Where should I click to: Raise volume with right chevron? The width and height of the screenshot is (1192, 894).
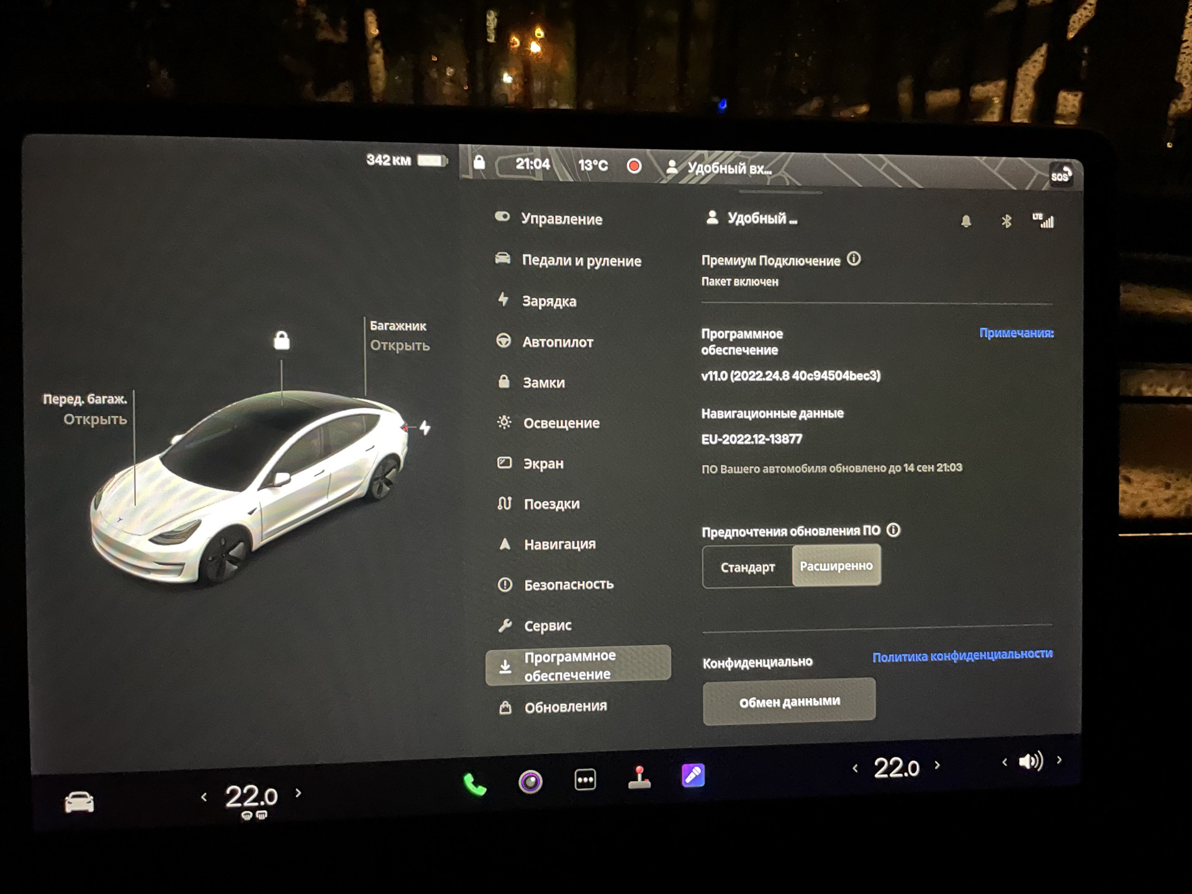(1059, 760)
